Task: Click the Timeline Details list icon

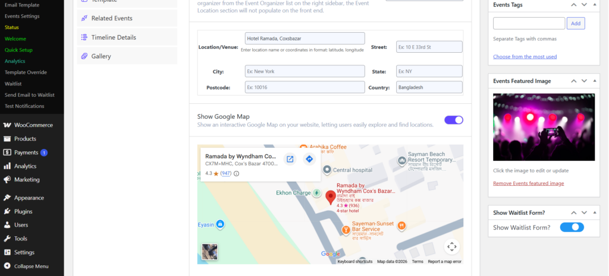Action: click(84, 37)
